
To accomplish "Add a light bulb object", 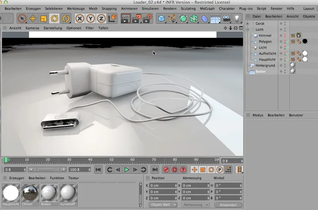I will point(237,19).
